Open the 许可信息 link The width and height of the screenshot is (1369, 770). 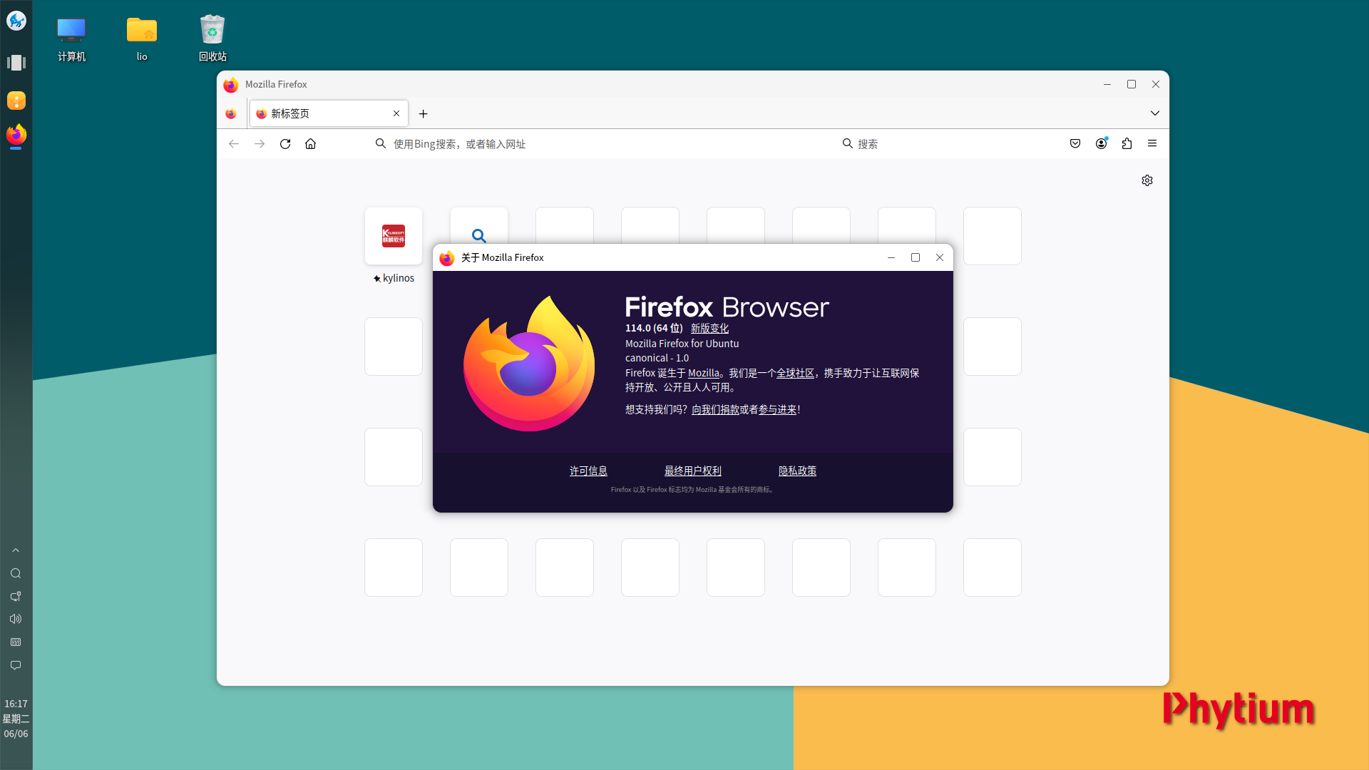click(588, 471)
